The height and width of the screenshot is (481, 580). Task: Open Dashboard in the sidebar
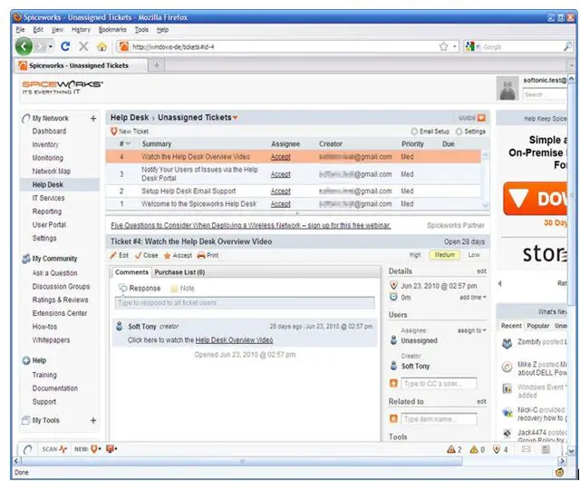coord(49,132)
